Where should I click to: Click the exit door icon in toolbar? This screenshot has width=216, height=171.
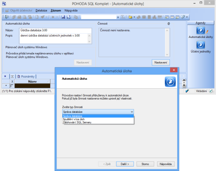(x=7, y=17)
